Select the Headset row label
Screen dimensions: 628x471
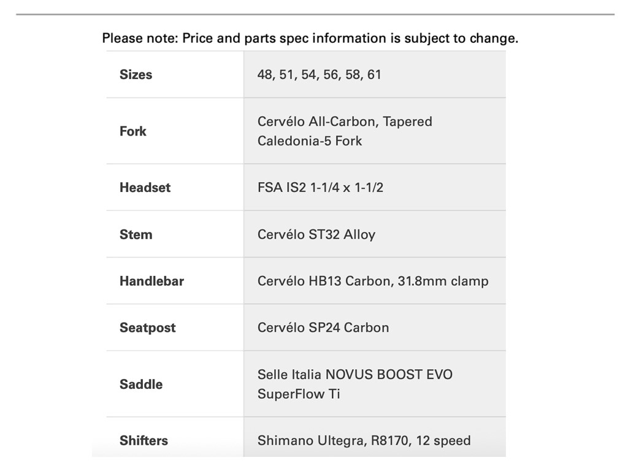[x=145, y=188]
